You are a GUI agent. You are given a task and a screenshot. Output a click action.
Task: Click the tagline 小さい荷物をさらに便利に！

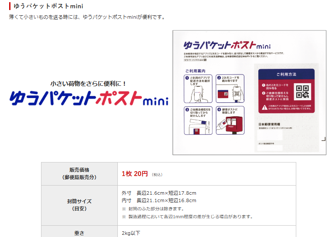coord(89,84)
